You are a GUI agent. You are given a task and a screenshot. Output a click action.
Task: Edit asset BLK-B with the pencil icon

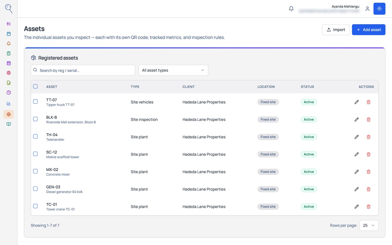(356, 119)
